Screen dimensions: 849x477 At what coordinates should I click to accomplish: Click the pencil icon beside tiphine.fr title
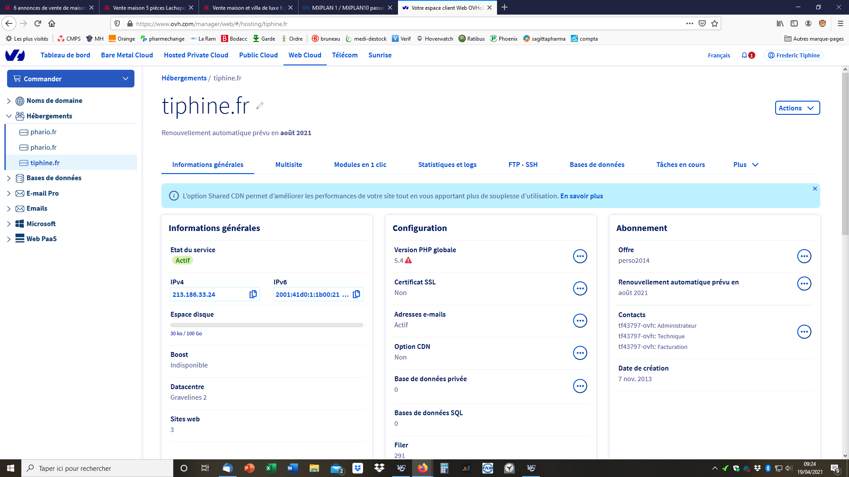coord(260,106)
